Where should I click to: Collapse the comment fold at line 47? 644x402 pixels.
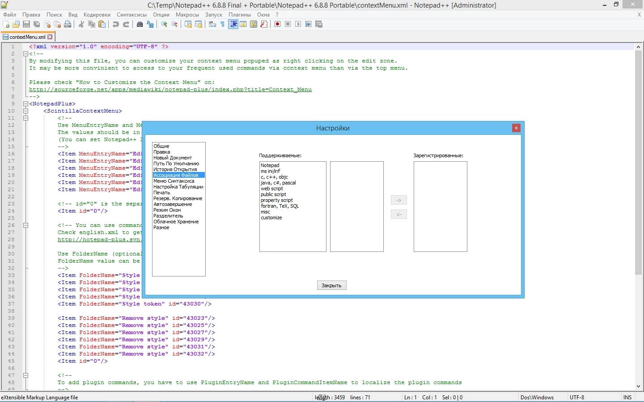click(x=25, y=375)
